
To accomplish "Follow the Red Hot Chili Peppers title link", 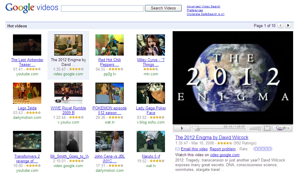I will click(x=110, y=62).
